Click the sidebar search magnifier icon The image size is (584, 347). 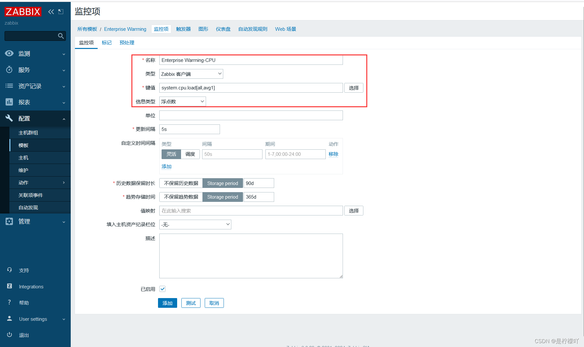[x=61, y=36]
